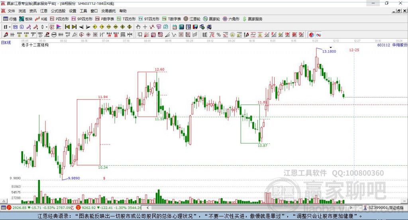Click the 老子十二宫结构 indicator title

(35, 45)
